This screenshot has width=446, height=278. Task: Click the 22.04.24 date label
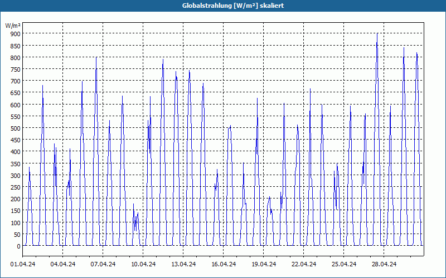click(303, 264)
